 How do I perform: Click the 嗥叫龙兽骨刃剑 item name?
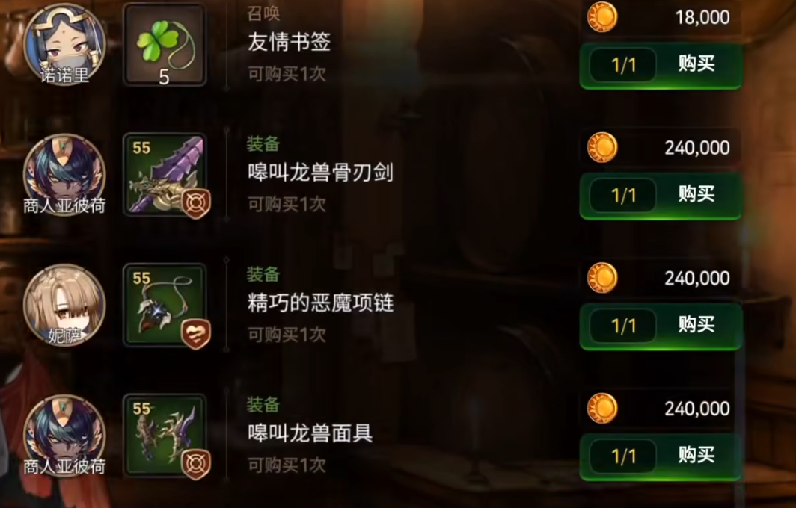pos(320,173)
